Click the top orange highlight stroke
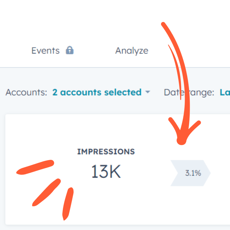Viewport: 230px width, 230px height. click(35, 167)
